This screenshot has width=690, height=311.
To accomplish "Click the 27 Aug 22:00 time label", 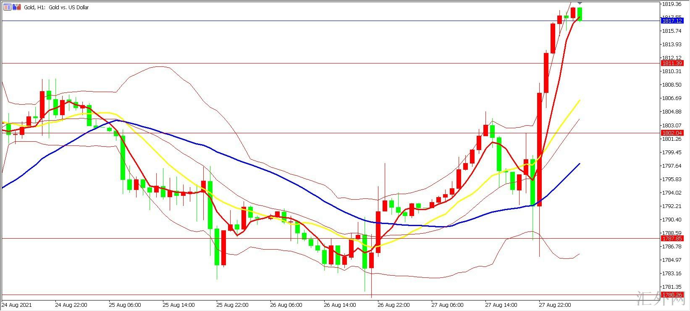I will coord(555,305).
